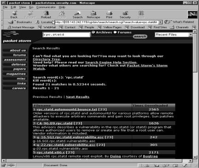
Task: Select the Archives radio button
Action: pos(93,32)
